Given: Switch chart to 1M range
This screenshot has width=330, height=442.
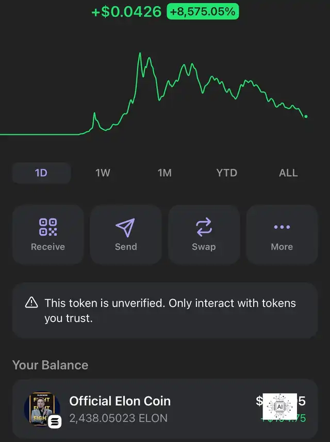Looking at the screenshot, I should click(164, 173).
